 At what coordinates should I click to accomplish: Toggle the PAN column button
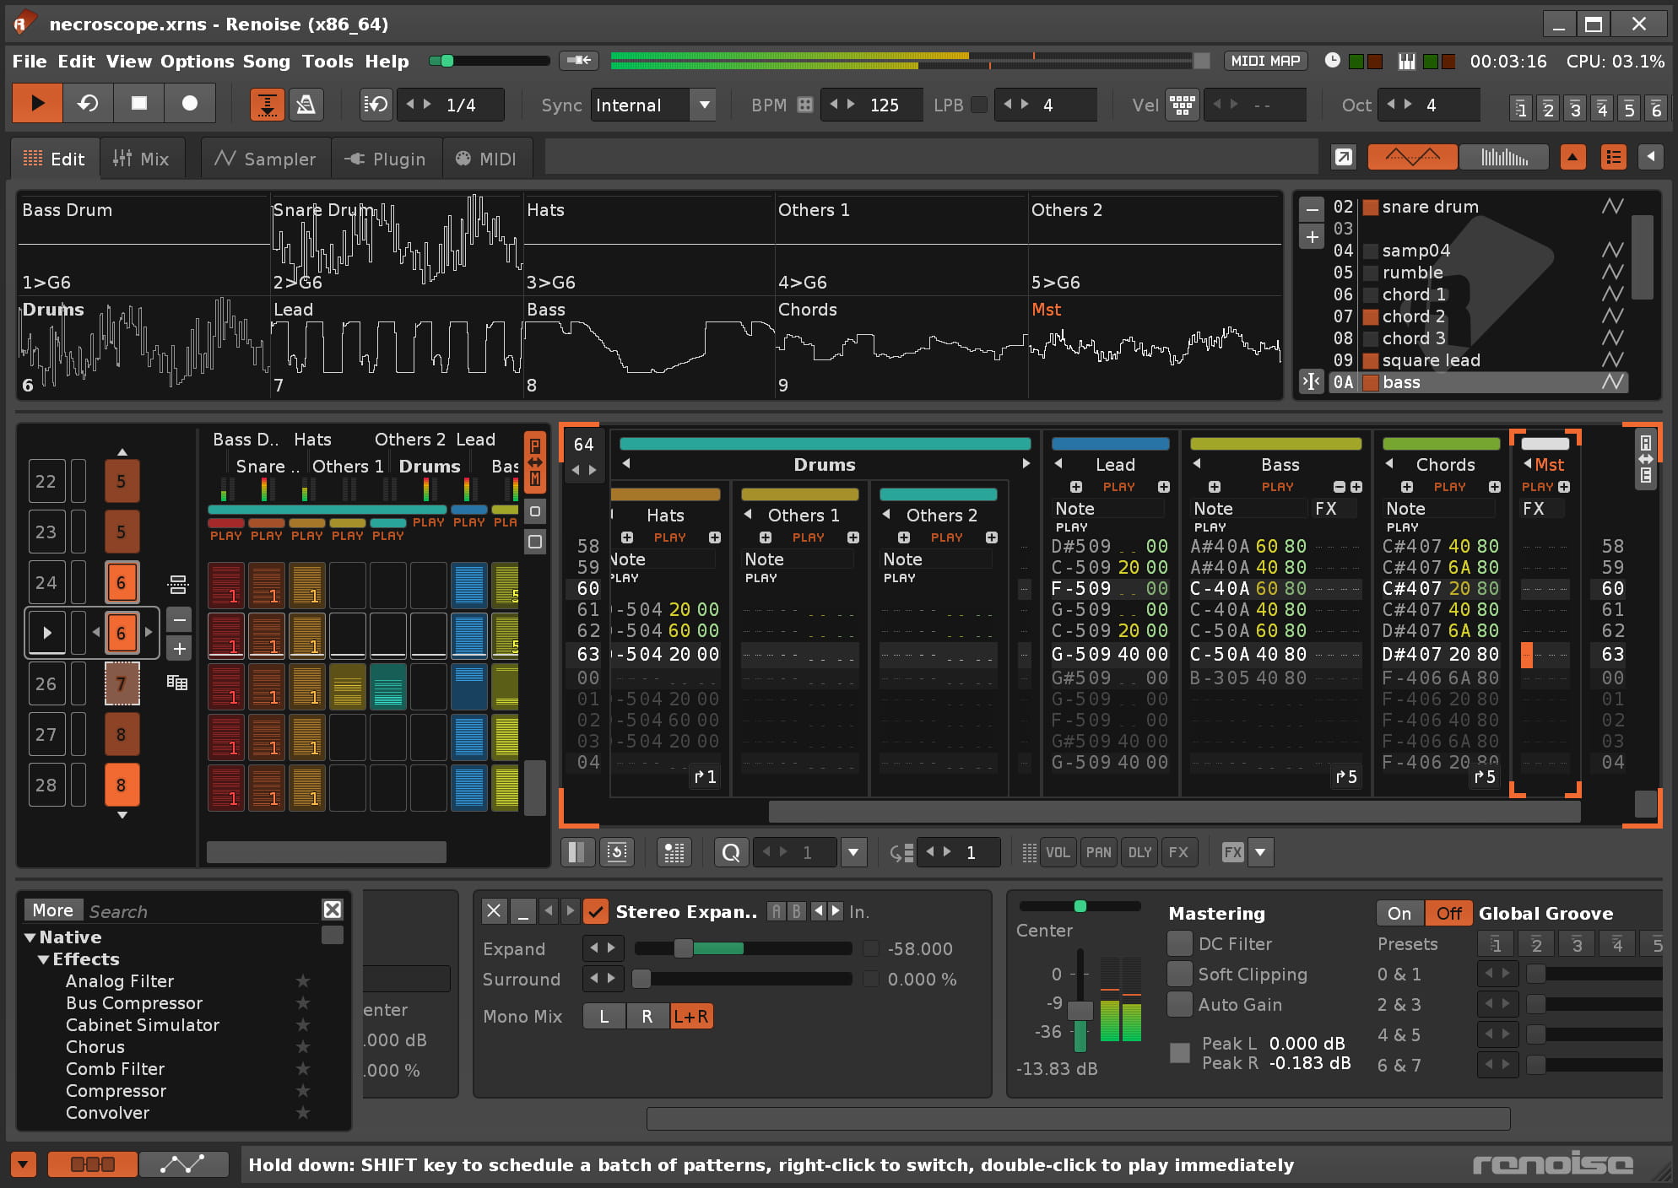point(1098,852)
